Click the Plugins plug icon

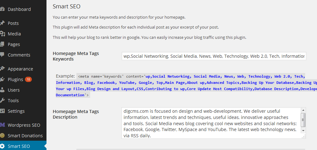2,79
